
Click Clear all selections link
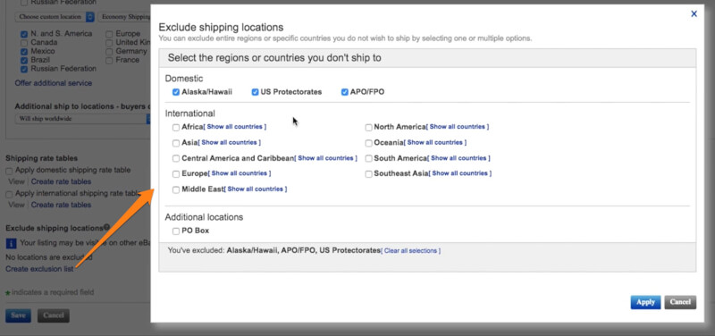pos(411,251)
